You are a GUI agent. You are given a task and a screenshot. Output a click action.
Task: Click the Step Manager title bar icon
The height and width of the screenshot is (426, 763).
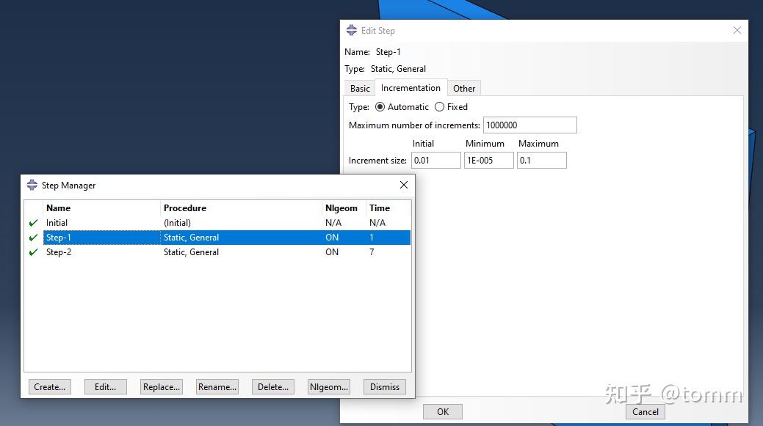tap(32, 185)
